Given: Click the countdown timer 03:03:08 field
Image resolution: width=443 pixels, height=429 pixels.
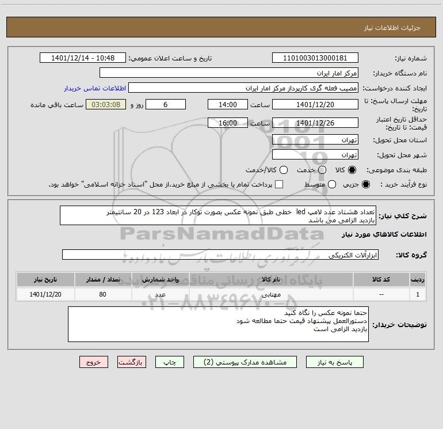Looking at the screenshot, I should (106, 104).
